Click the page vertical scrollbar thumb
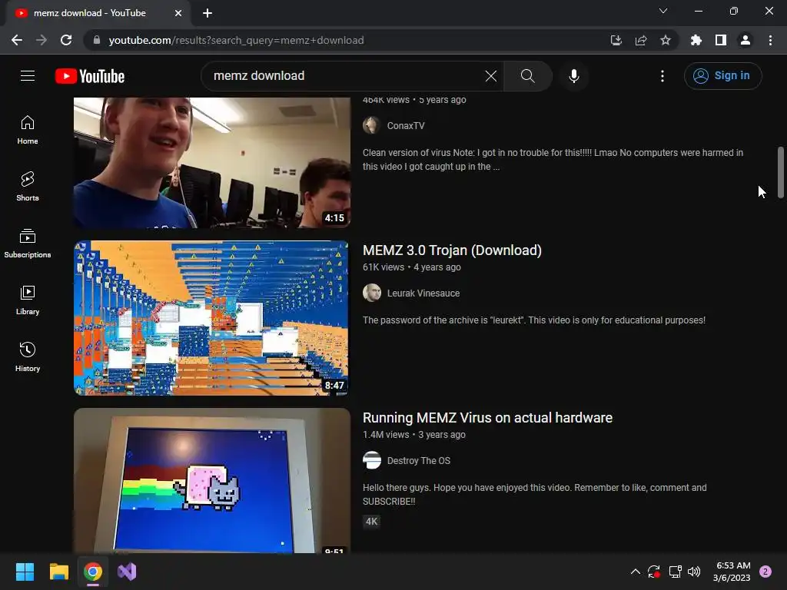Screen dimensions: 787x590 coord(781,173)
